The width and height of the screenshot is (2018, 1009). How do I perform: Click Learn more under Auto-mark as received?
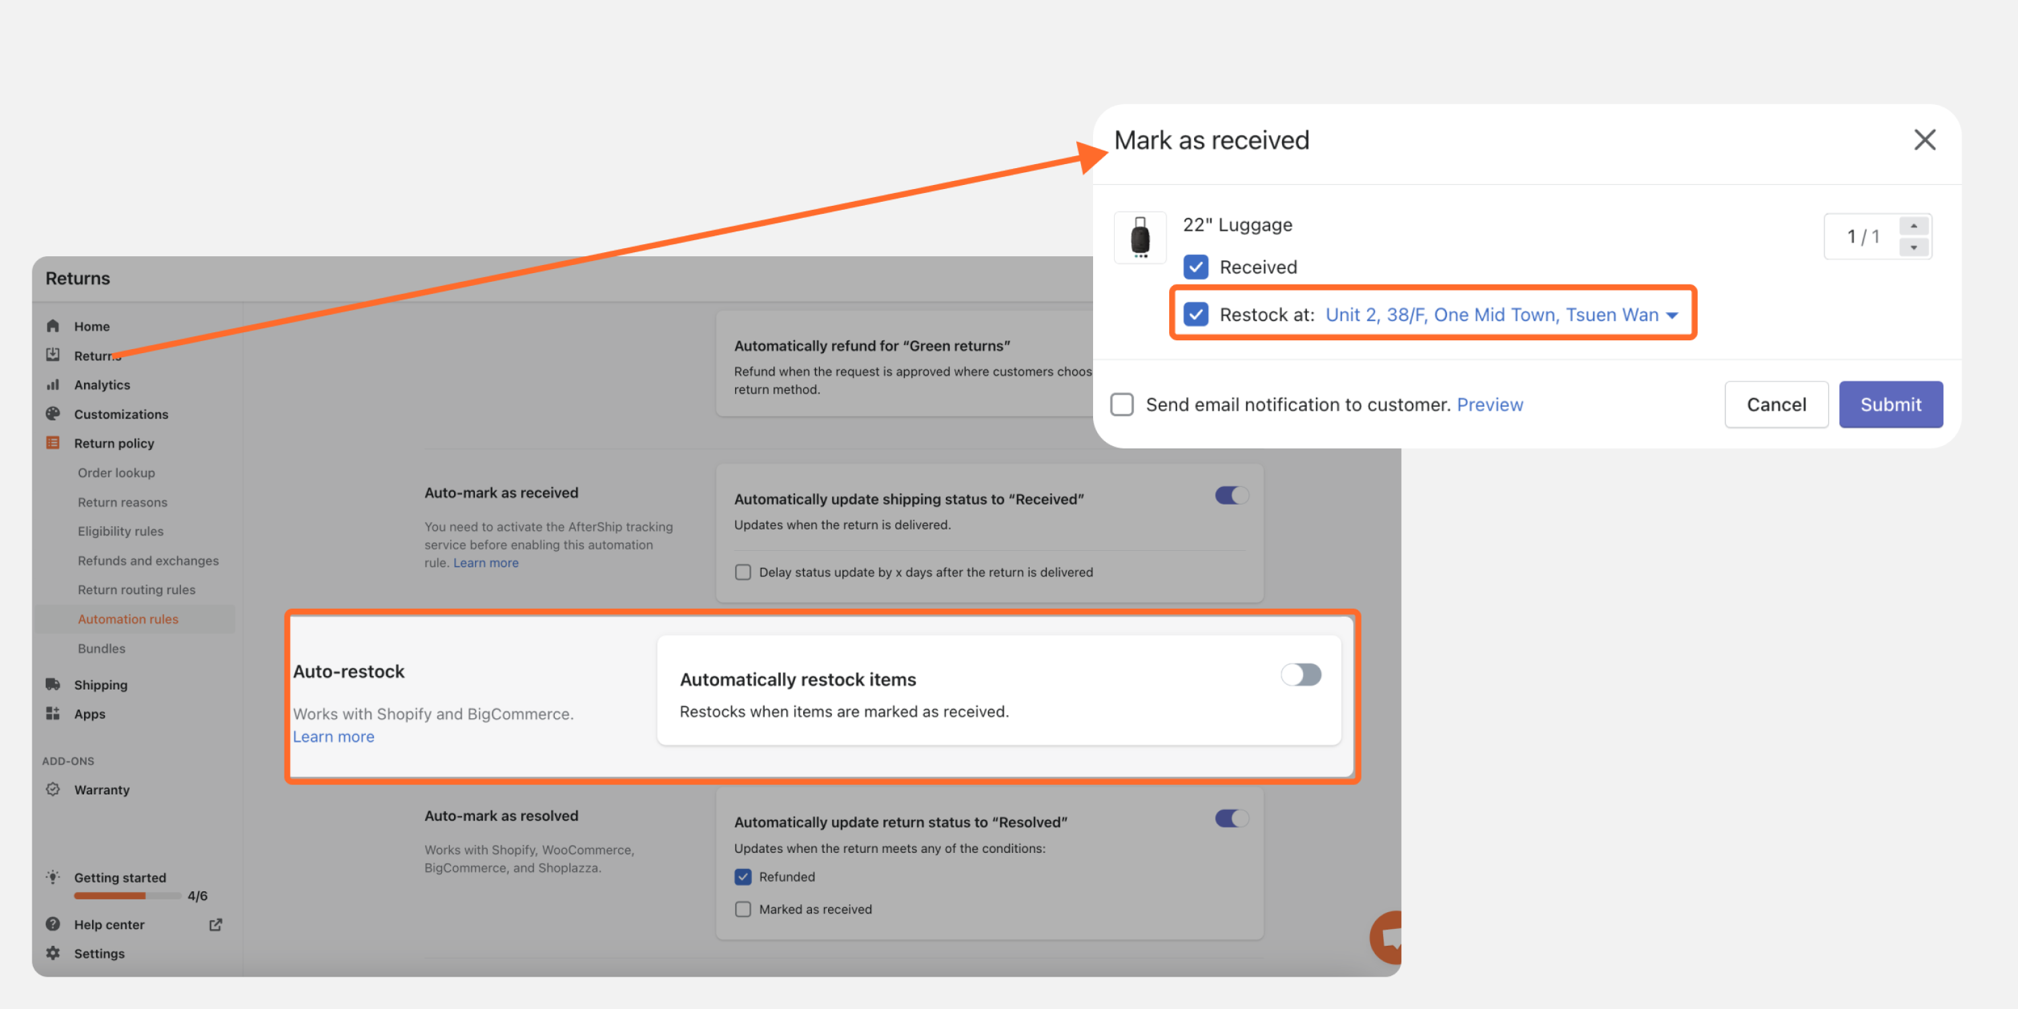pyautogui.click(x=486, y=562)
